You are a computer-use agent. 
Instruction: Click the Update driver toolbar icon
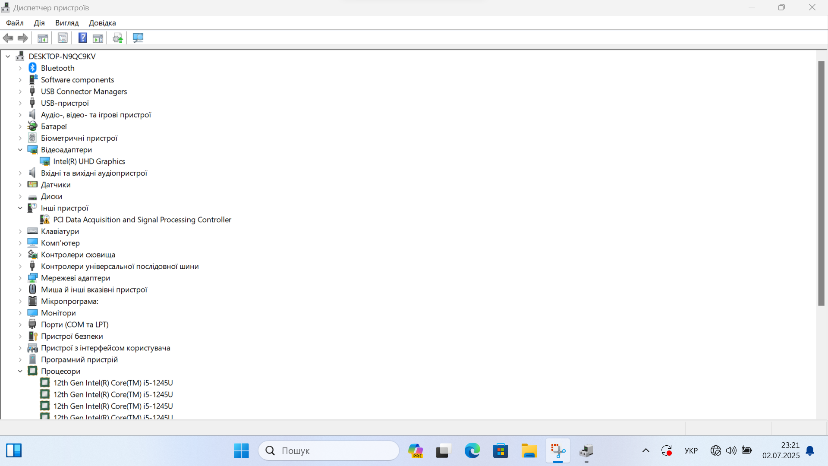(x=117, y=38)
